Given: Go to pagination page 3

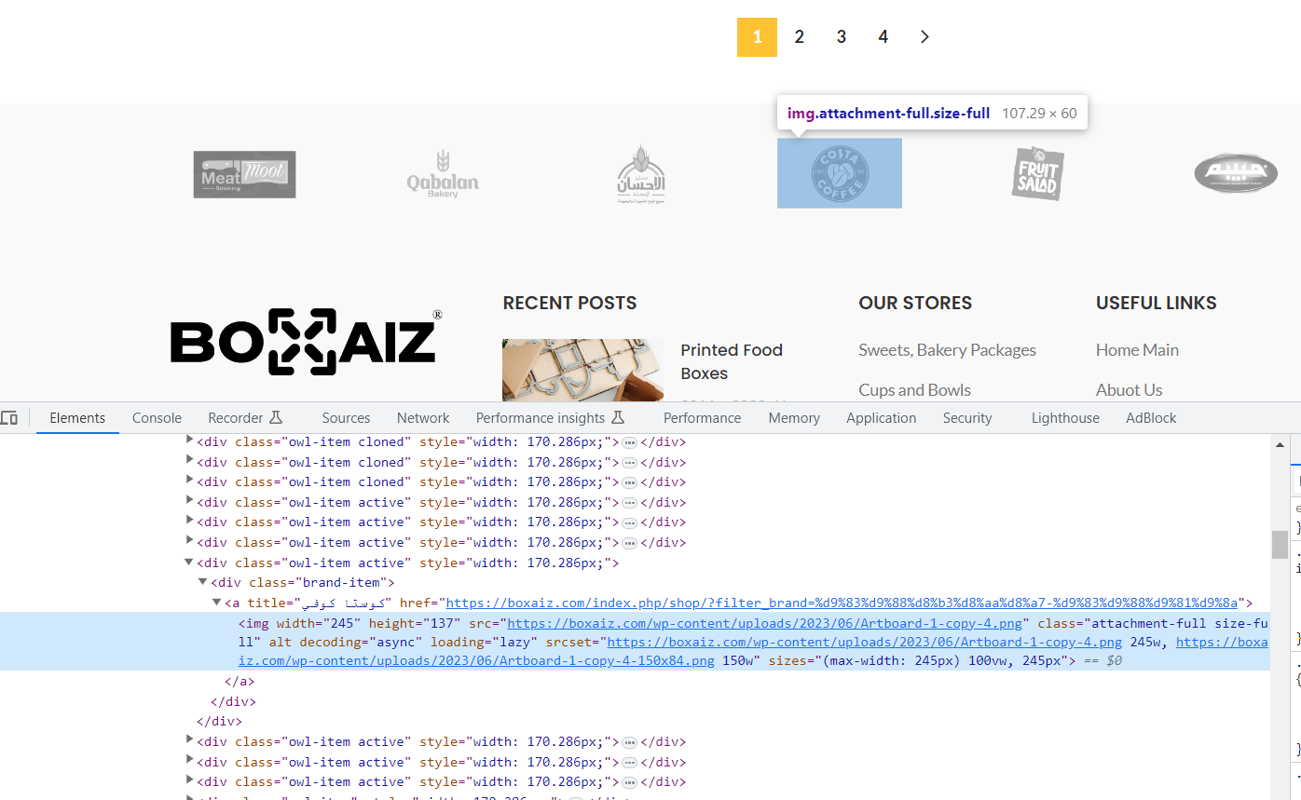Looking at the screenshot, I should [x=841, y=37].
